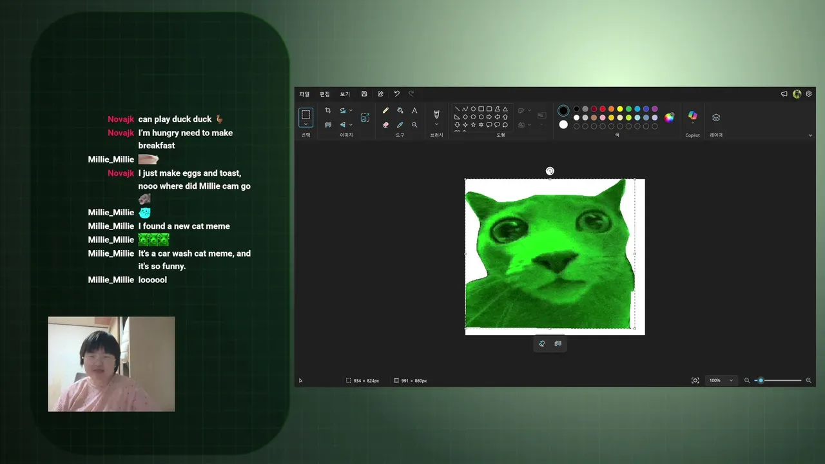This screenshot has width=825, height=464.
Task: Open the 편집 menu
Action: point(325,94)
